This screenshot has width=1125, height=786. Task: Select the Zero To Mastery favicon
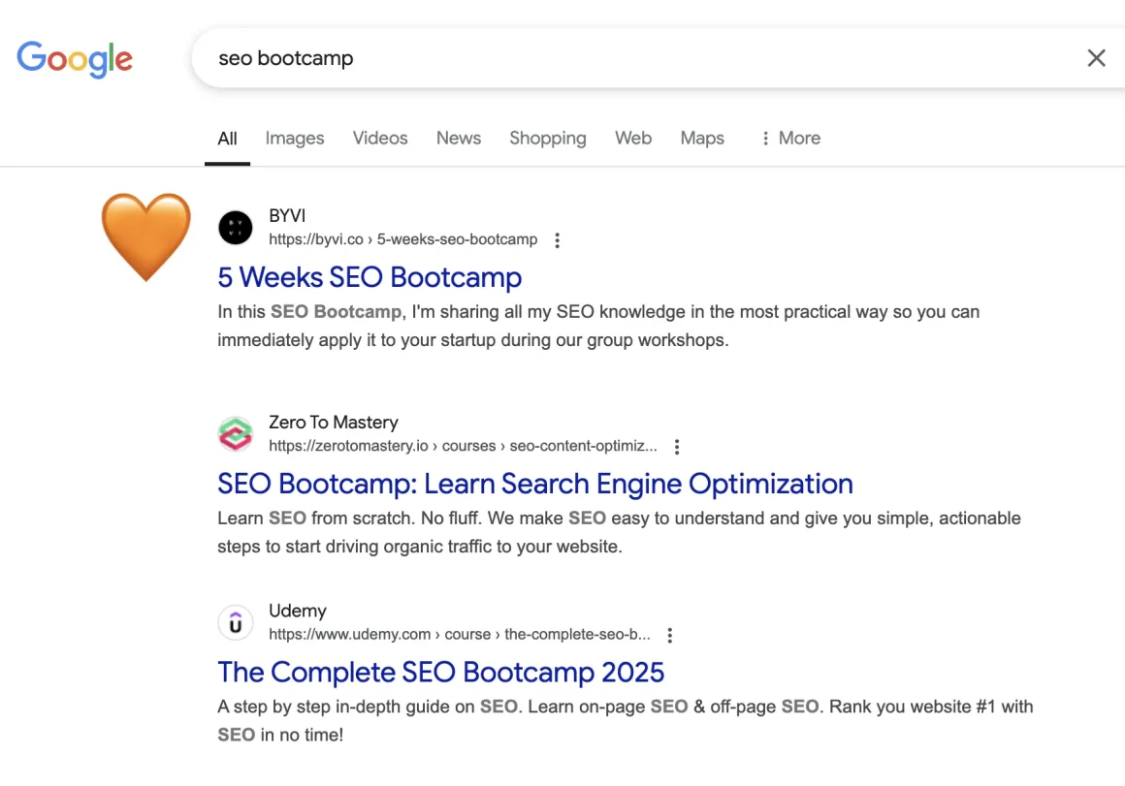coord(236,433)
